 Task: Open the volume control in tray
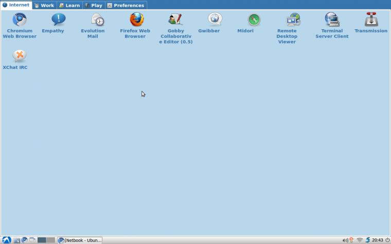click(x=345, y=240)
